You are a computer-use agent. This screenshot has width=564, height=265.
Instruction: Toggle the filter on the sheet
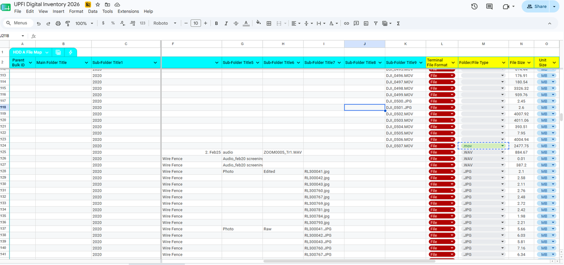coord(376,23)
